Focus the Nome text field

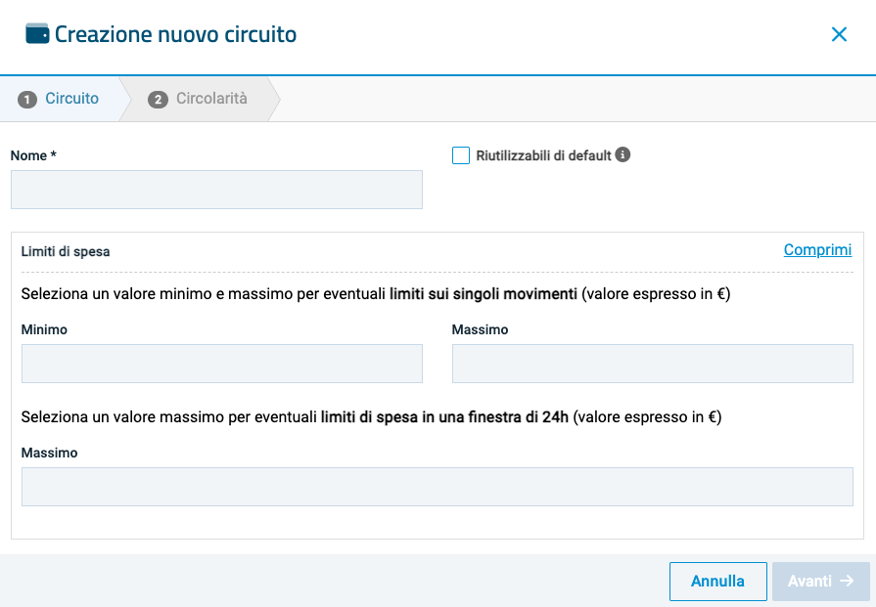pyautogui.click(x=216, y=190)
